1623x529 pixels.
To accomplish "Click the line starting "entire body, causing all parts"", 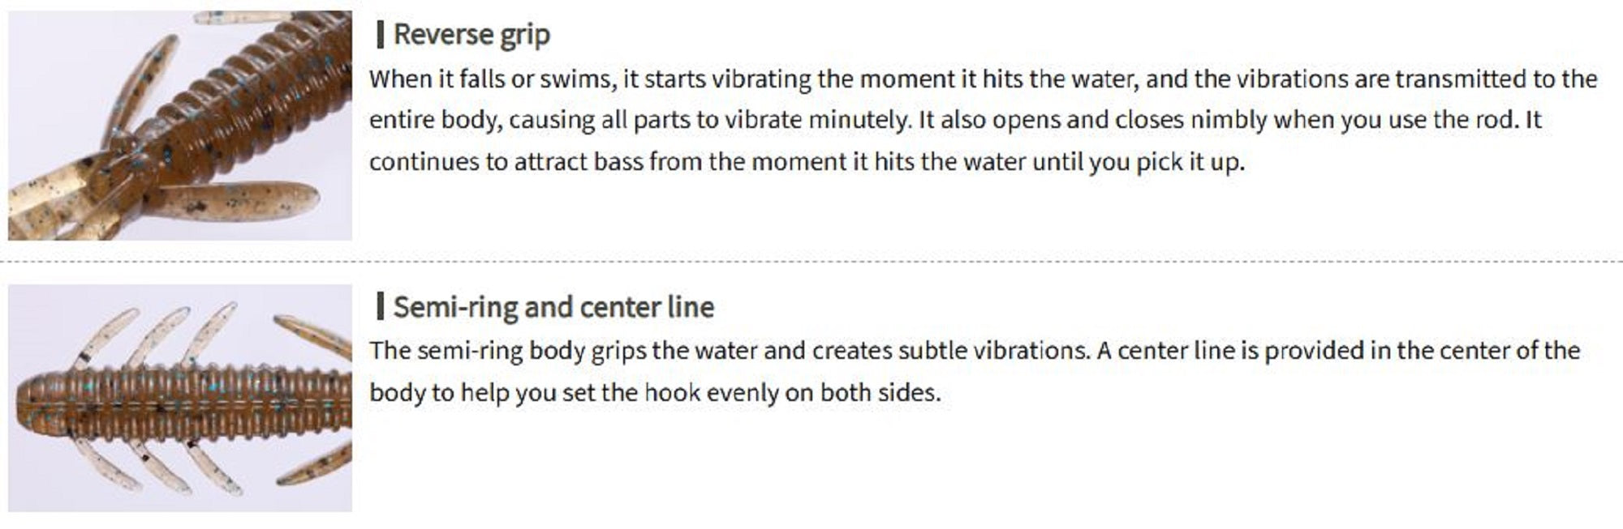I will [x=954, y=121].
